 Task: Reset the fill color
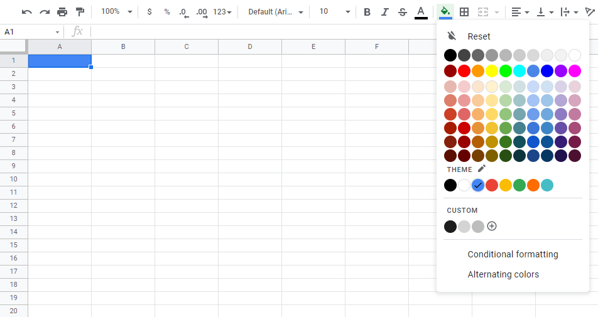pos(479,36)
